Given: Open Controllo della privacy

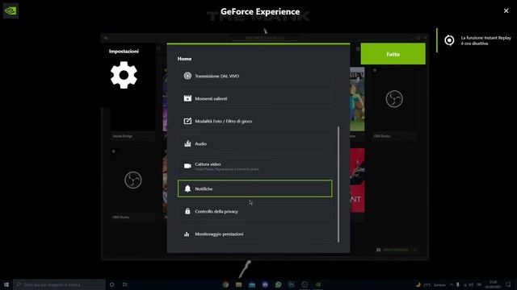Looking at the screenshot, I should [x=254, y=211].
